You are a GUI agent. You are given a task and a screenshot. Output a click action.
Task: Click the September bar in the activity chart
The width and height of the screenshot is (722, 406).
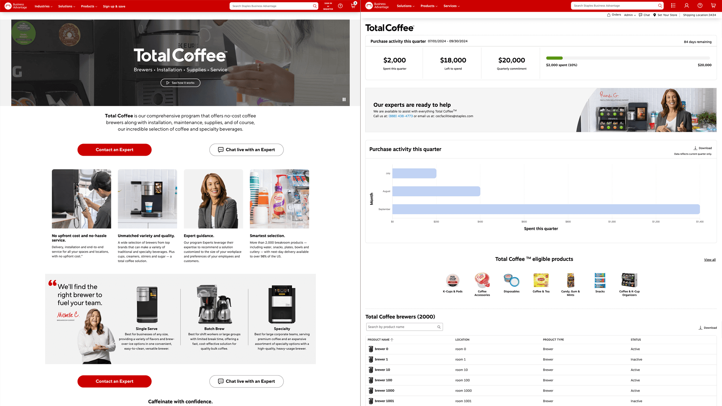pos(546,209)
